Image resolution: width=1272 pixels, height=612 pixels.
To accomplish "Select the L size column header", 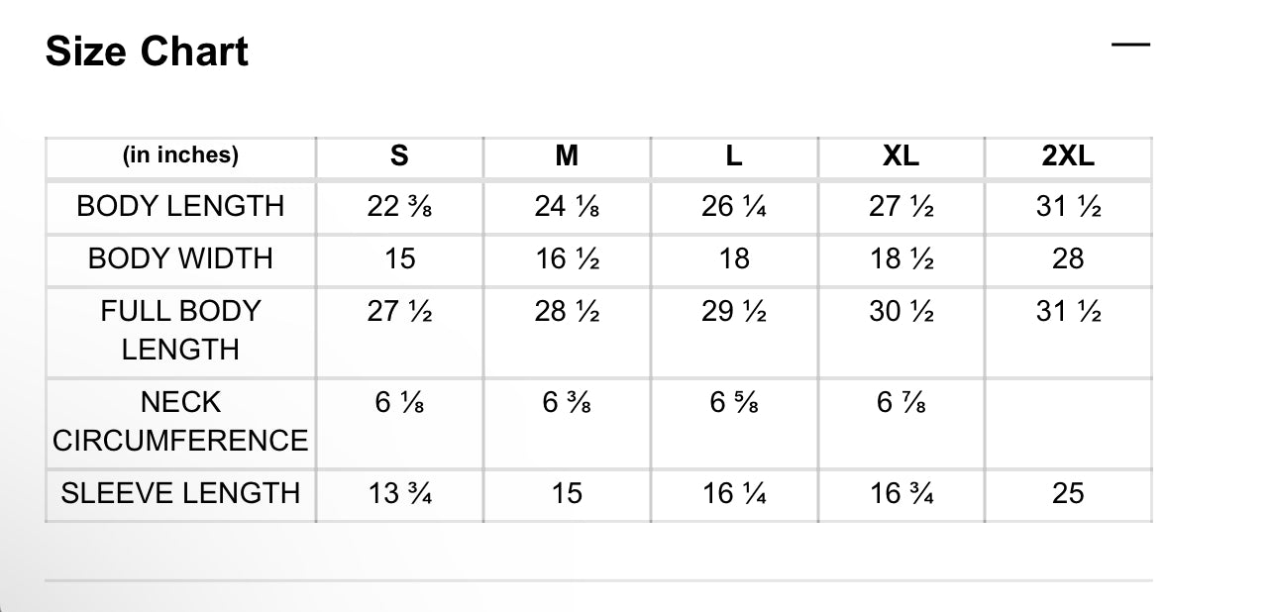I will click(x=734, y=155).
